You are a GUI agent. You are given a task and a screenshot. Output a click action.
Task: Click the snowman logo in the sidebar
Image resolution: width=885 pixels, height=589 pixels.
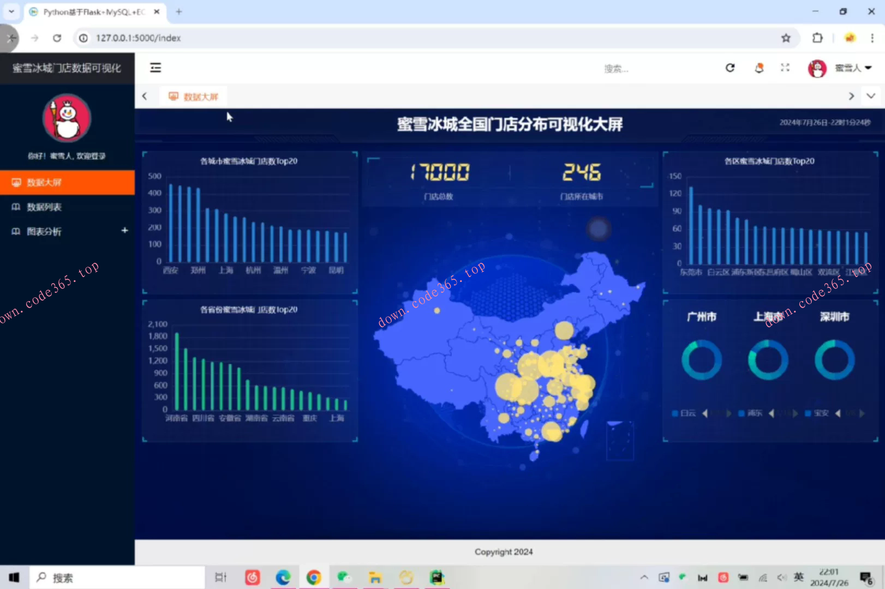[67, 118]
